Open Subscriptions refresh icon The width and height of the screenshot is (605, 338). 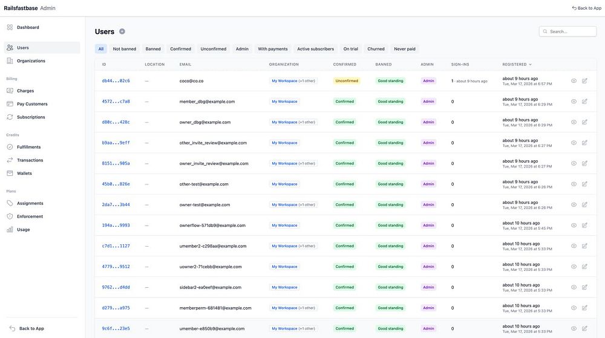click(x=10, y=117)
